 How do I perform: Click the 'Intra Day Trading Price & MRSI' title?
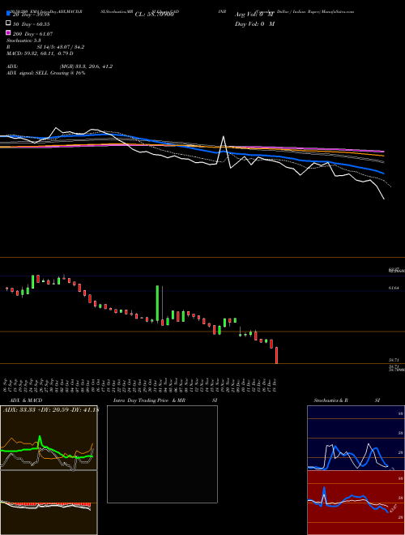coord(165,400)
